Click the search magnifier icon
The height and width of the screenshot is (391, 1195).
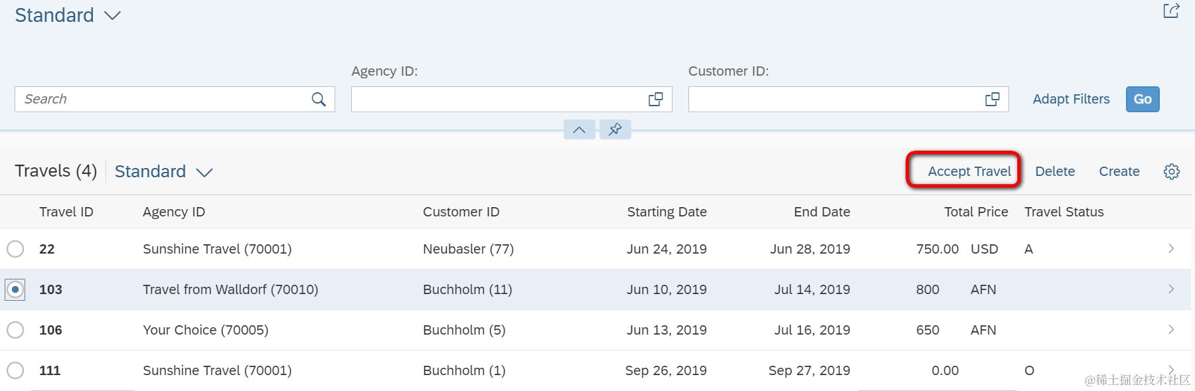point(319,100)
